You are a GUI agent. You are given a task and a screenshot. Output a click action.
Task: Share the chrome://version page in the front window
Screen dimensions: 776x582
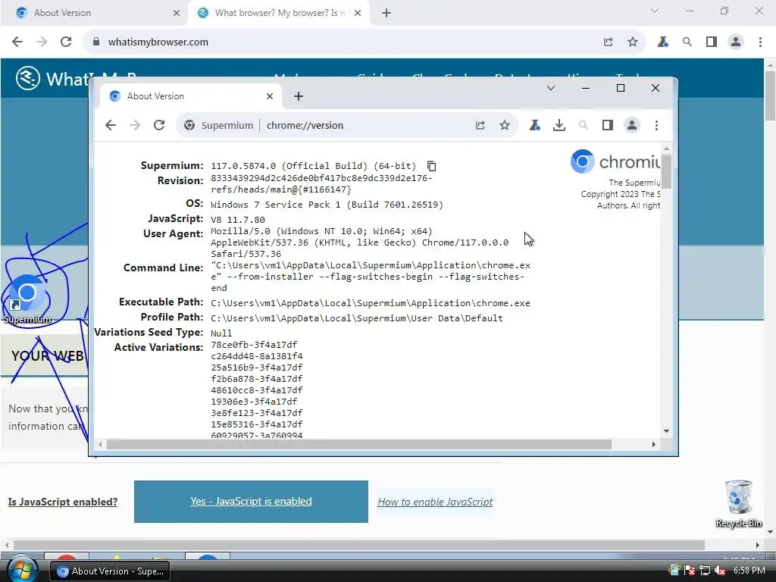coord(480,125)
